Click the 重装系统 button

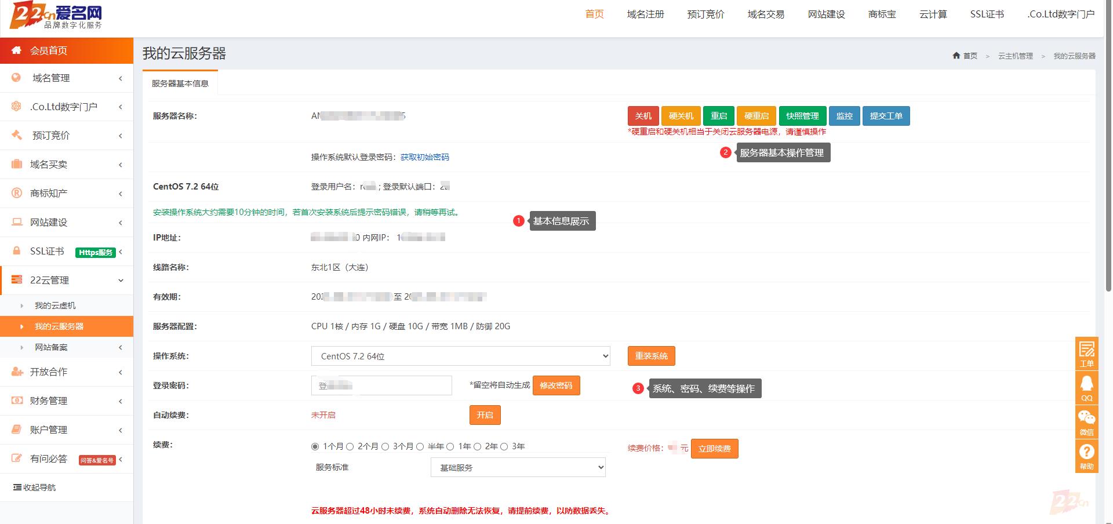pos(652,356)
